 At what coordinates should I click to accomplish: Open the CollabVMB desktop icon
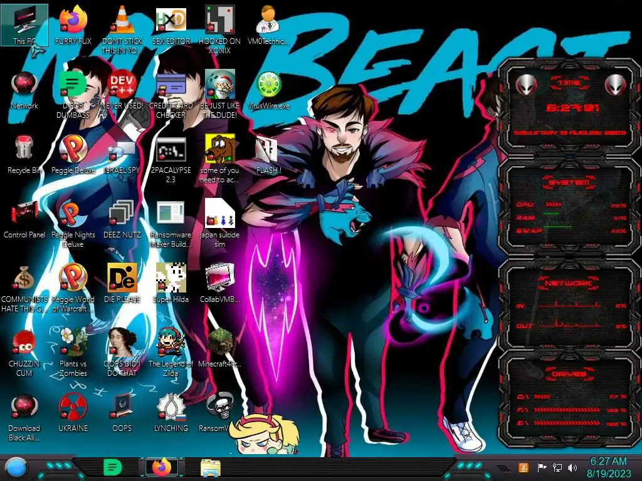click(x=220, y=284)
